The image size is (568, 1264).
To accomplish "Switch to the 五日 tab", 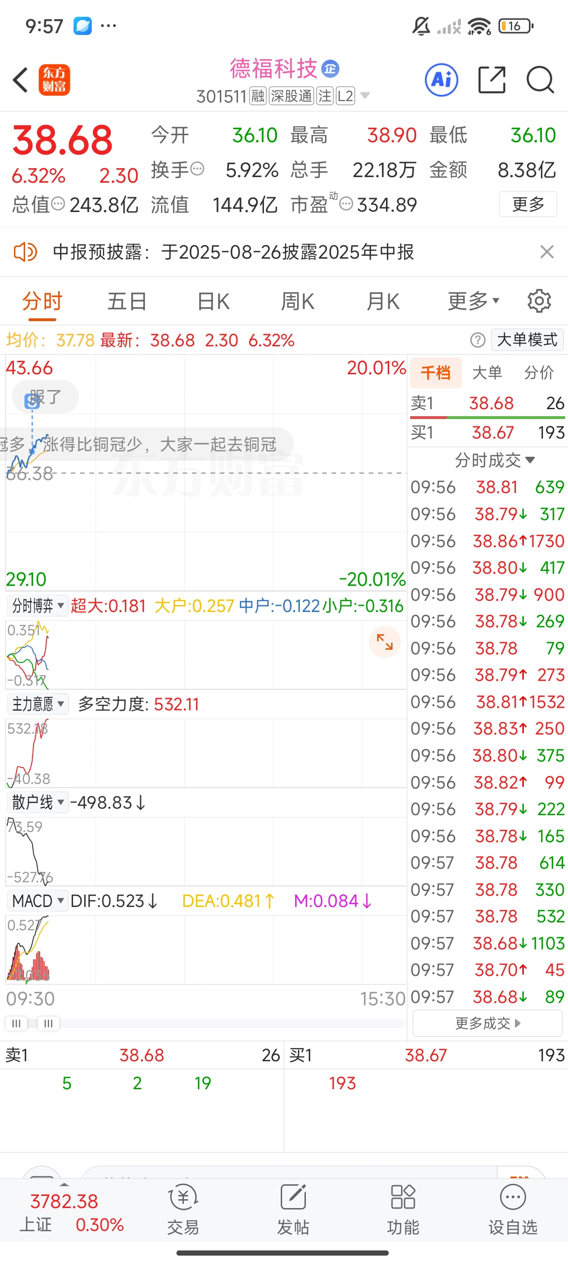I will [x=128, y=301].
